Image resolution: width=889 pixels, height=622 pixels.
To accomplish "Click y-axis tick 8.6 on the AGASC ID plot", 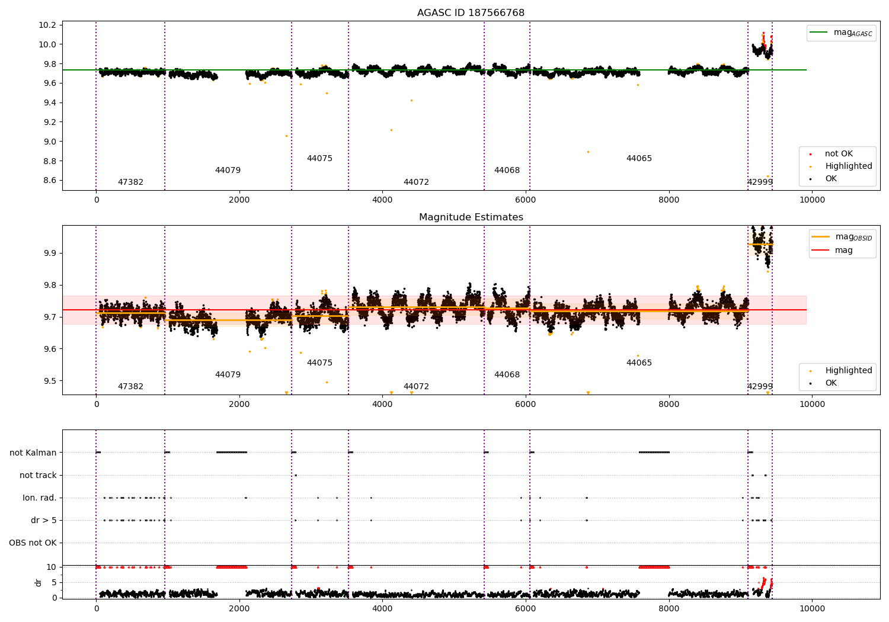I will click(50, 181).
